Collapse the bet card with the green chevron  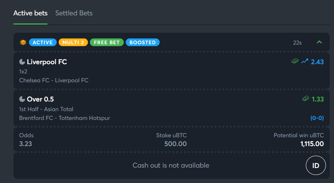tap(319, 42)
